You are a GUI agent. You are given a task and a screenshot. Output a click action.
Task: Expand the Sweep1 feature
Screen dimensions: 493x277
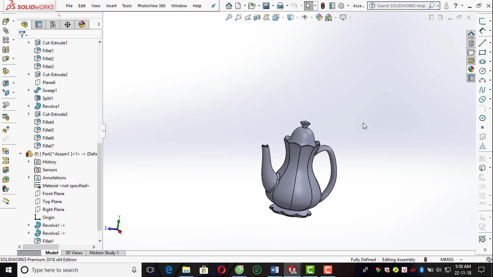pos(29,90)
